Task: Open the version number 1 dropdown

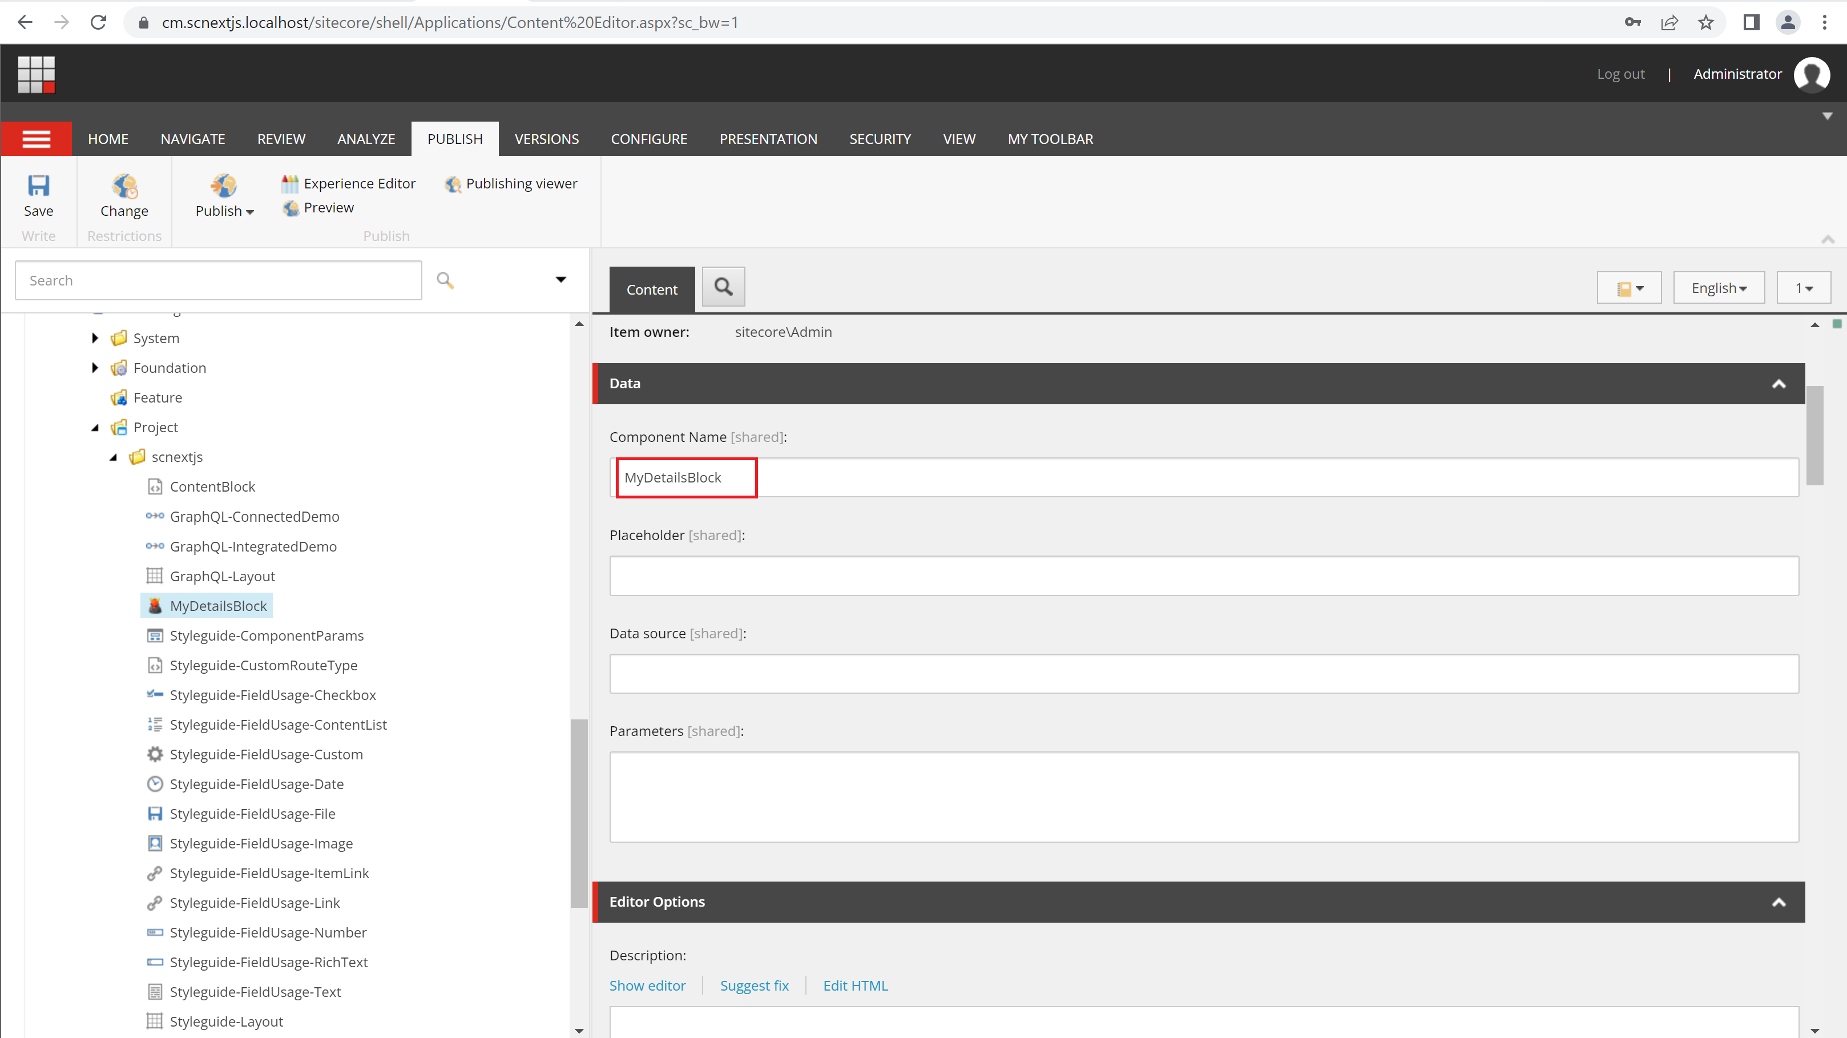Action: (1802, 288)
